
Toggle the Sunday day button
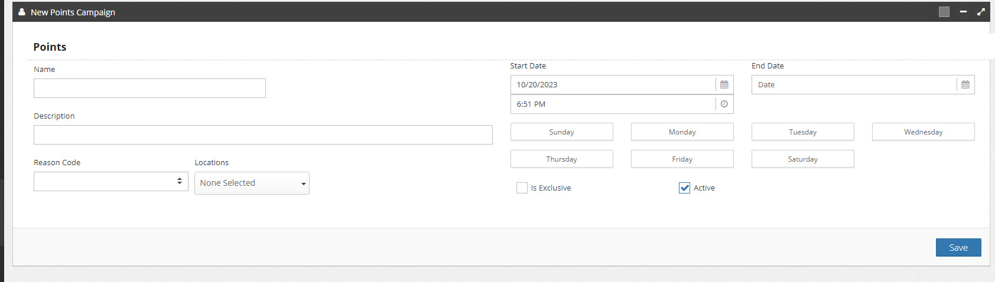pyautogui.click(x=562, y=132)
